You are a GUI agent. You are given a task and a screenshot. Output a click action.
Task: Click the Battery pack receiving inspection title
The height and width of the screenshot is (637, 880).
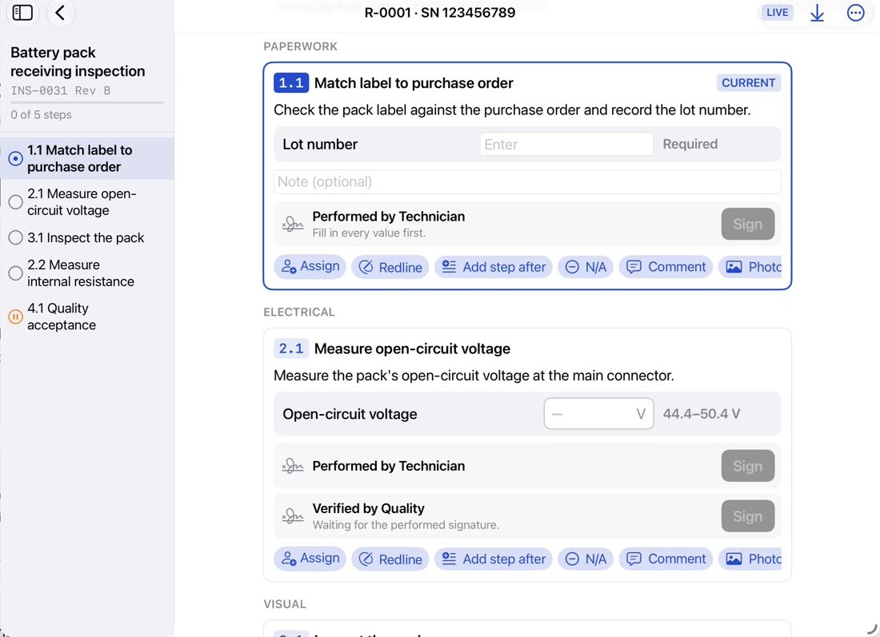pyautogui.click(x=78, y=62)
